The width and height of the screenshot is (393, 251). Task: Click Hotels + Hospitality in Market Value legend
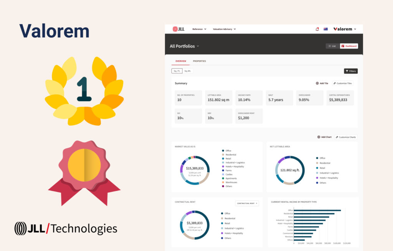(x=234, y=167)
